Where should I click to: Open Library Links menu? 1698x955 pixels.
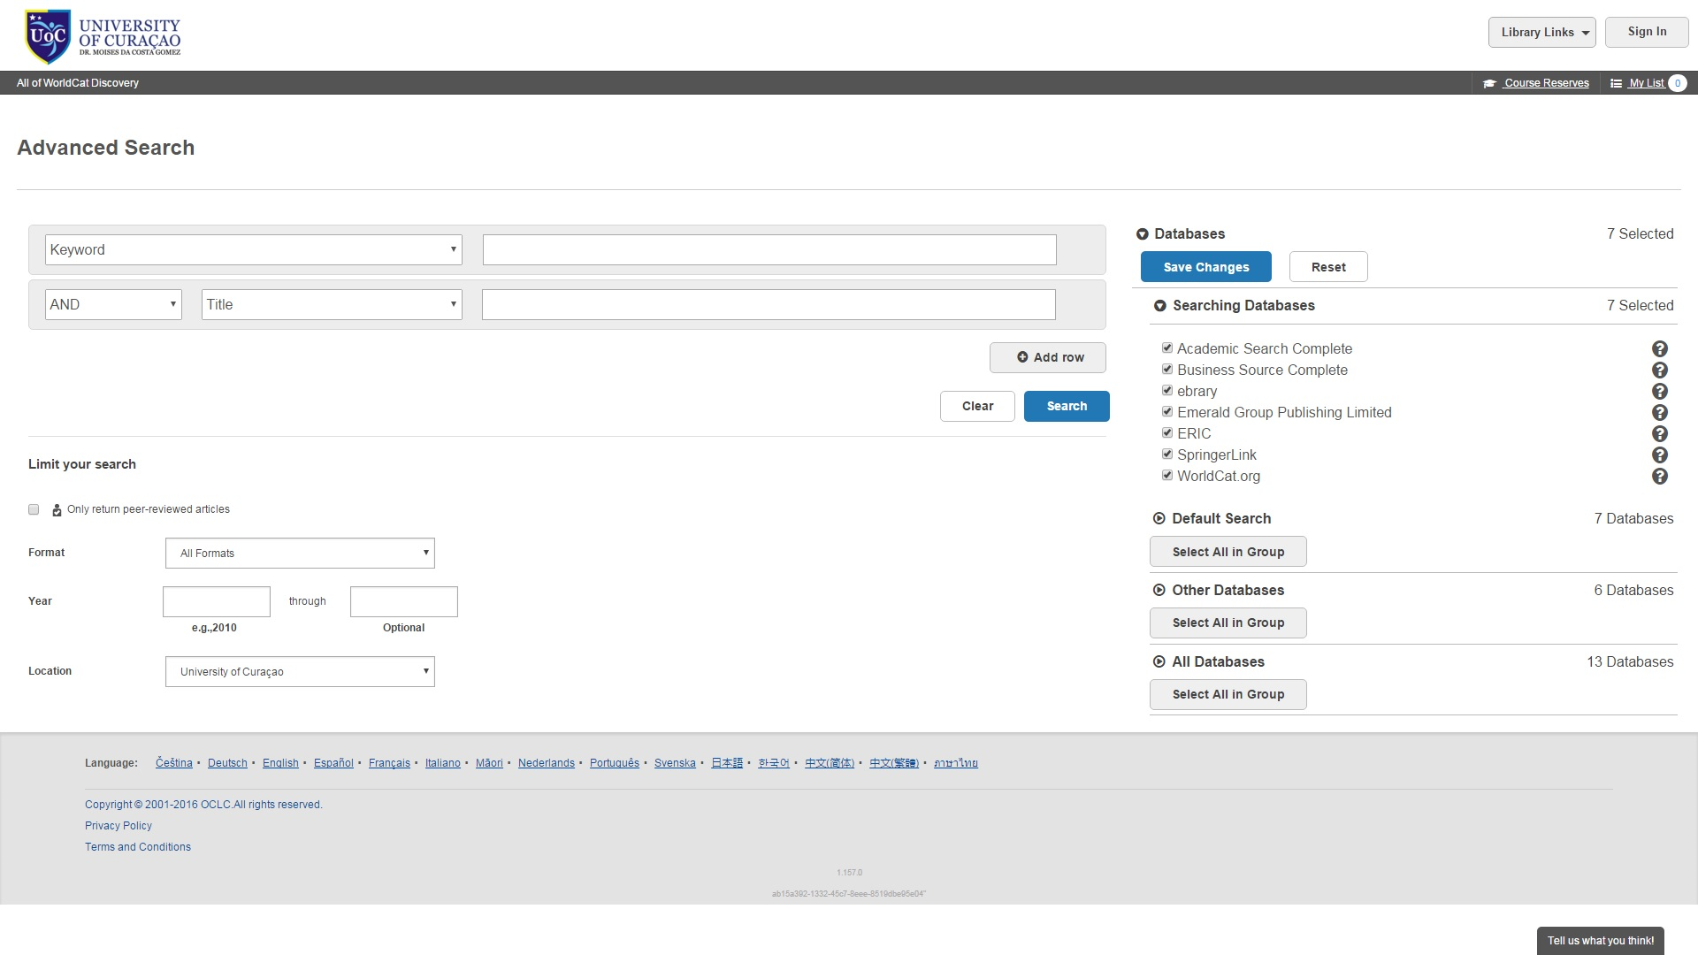click(x=1541, y=33)
